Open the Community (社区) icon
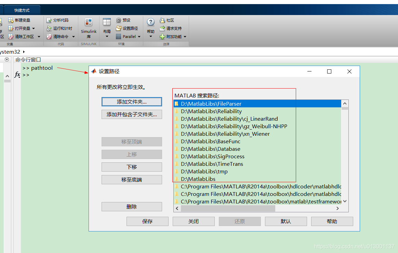The width and height of the screenshot is (398, 253). [162, 20]
